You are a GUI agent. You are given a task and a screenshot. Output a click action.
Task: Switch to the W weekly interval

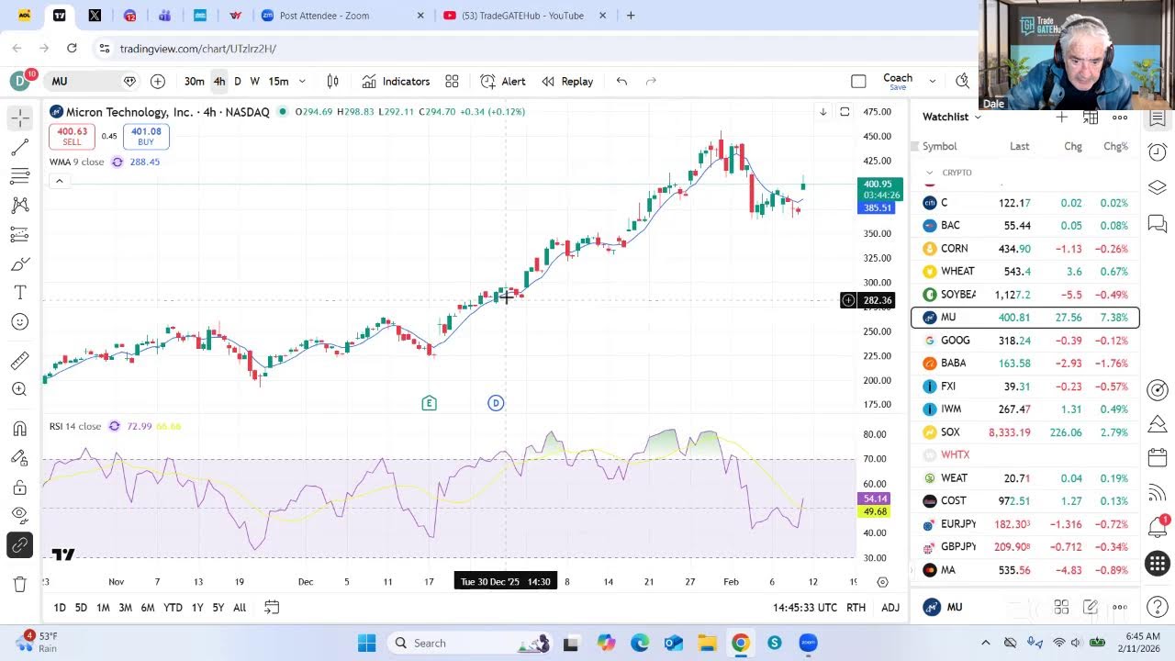pos(254,81)
